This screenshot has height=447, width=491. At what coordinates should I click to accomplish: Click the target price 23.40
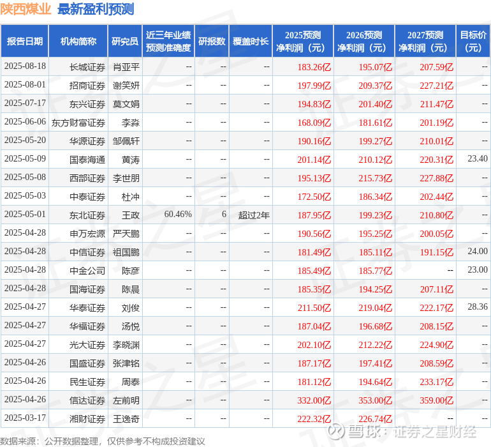(478, 159)
